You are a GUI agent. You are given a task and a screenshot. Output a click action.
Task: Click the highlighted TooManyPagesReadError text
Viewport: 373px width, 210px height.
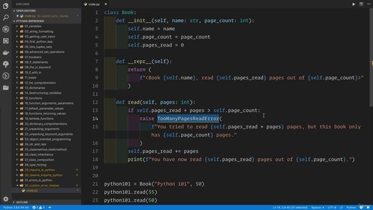(x=188, y=118)
